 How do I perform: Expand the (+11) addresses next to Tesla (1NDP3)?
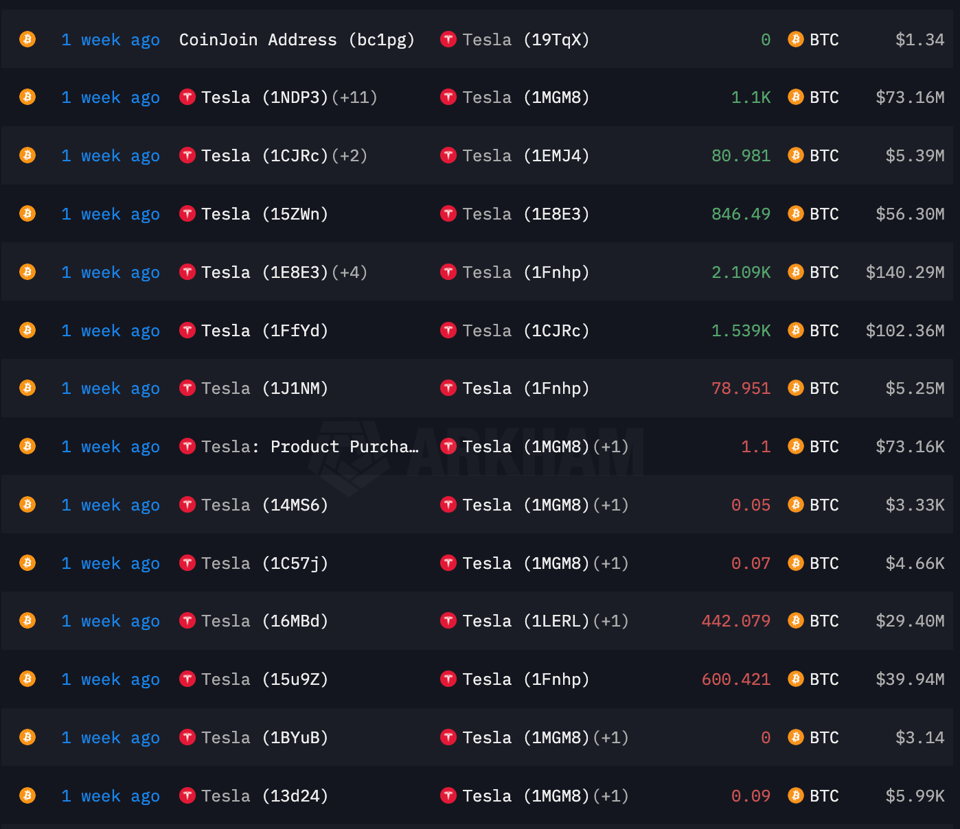[354, 97]
